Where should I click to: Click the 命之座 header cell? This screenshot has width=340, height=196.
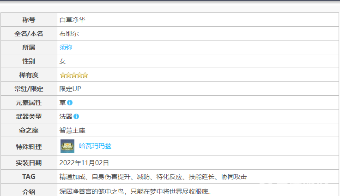click(x=29, y=130)
